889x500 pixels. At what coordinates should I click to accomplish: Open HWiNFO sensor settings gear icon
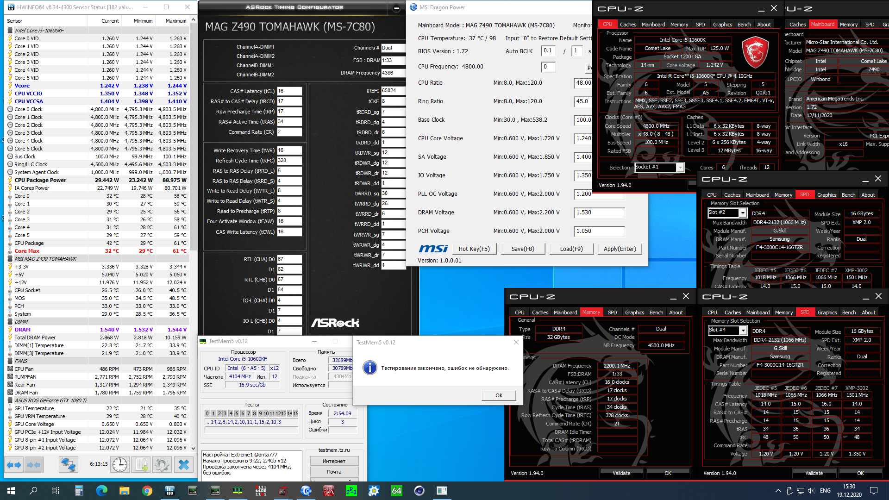[x=162, y=465]
